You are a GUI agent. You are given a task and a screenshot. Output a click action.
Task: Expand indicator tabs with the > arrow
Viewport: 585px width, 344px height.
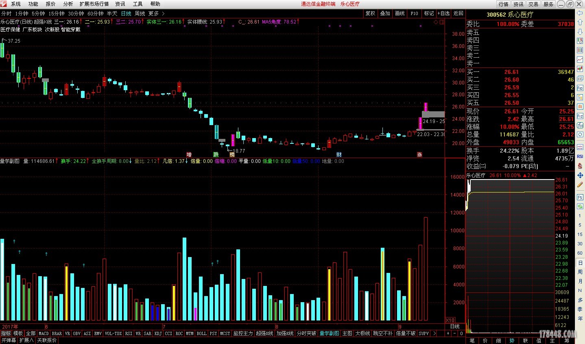[x=434, y=333]
